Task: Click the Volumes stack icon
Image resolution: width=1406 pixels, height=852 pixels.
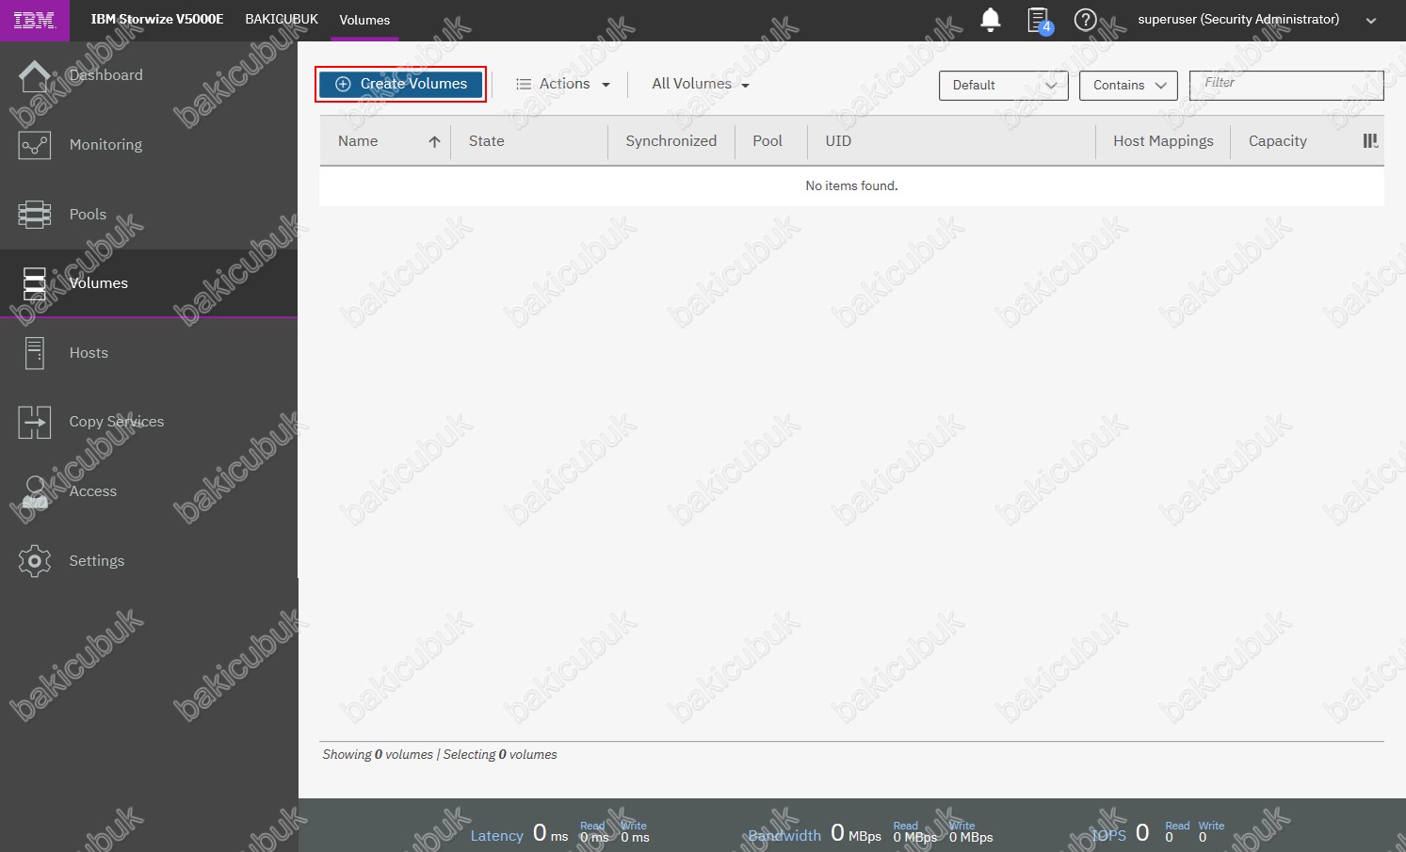Action: (35, 283)
